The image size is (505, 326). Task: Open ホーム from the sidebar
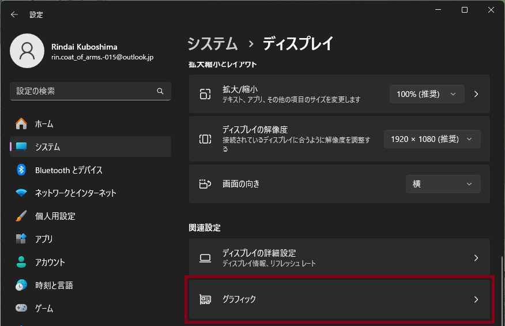tap(44, 123)
